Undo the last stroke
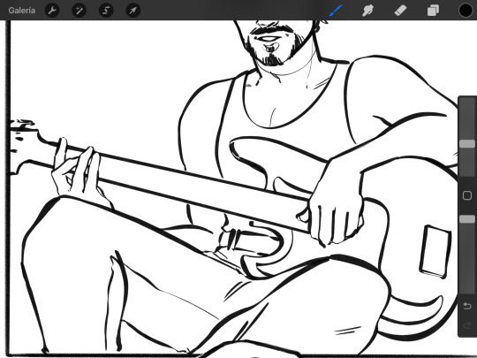This screenshot has height=358, width=477. 467,305
